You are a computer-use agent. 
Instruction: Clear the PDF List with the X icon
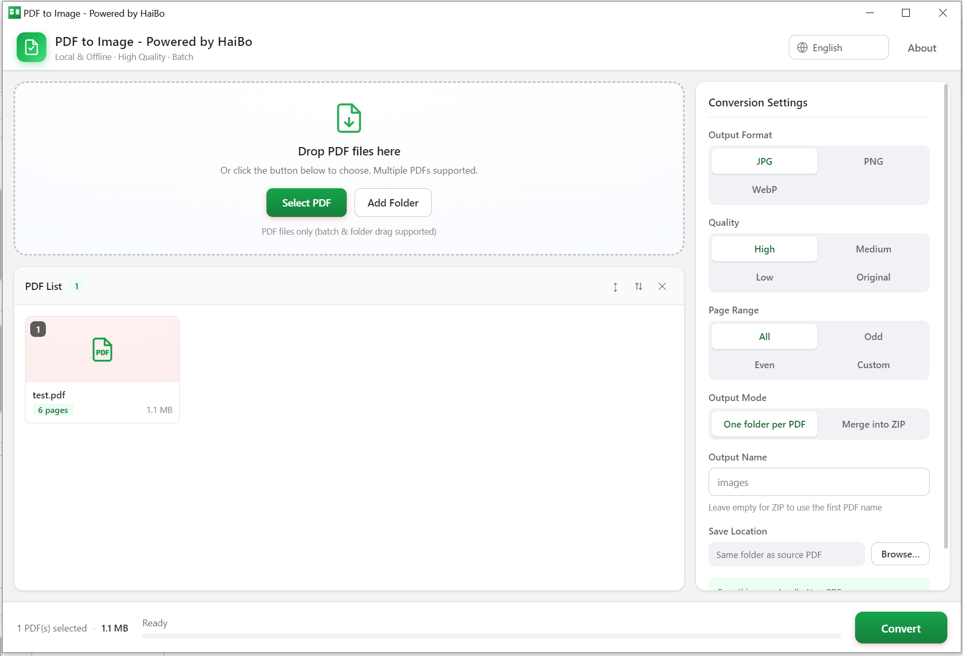point(662,286)
